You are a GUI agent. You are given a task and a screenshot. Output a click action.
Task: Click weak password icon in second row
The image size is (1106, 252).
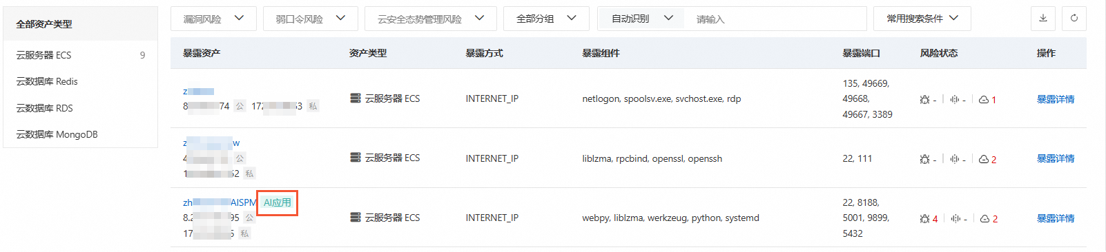[x=955, y=159]
